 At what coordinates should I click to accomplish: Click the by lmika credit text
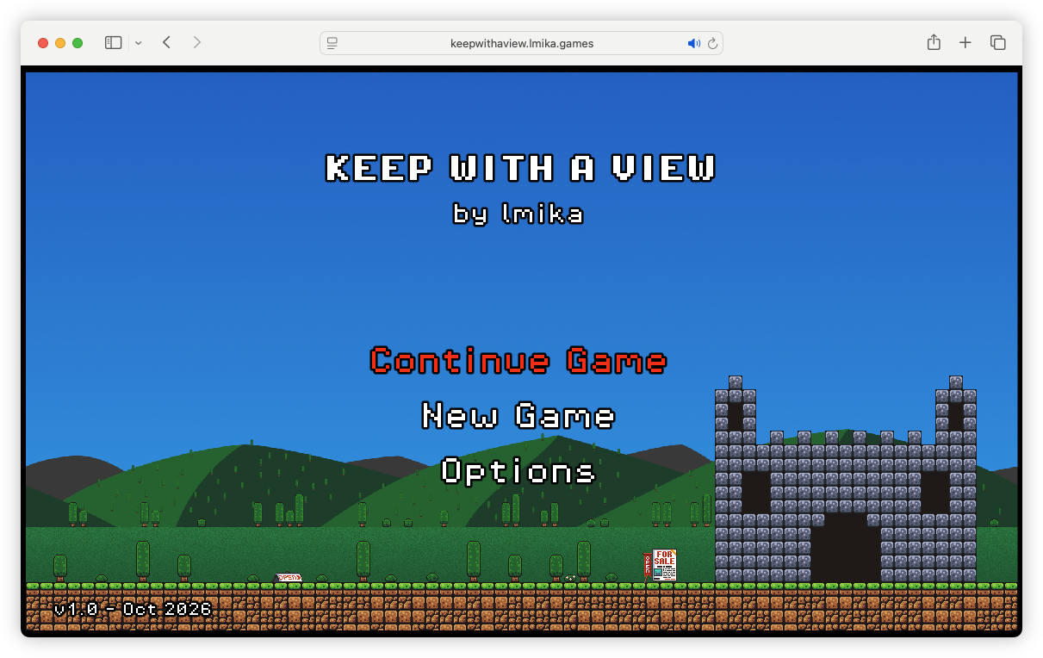coord(518,213)
